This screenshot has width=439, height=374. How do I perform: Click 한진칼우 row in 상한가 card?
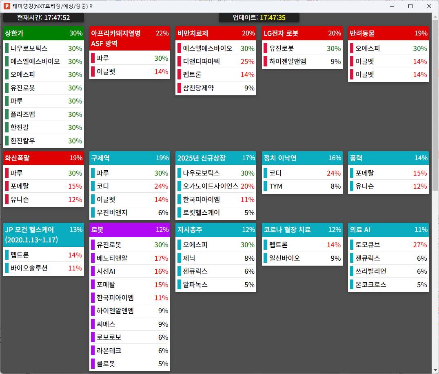pyautogui.click(x=44, y=141)
